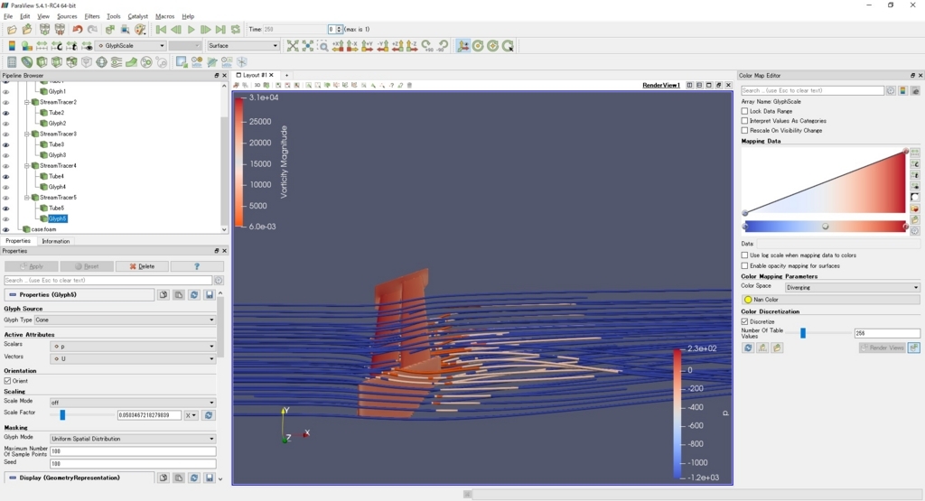Click the Reset Camera icon
The width and height of the screenshot is (925, 501).
pos(293,45)
